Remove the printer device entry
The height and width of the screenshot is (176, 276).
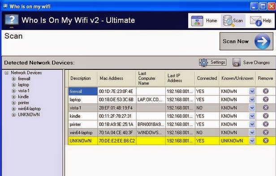pyautogui.click(x=266, y=124)
